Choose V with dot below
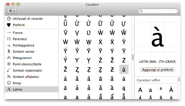Viewport: 185px width, 106px height. point(77,33)
